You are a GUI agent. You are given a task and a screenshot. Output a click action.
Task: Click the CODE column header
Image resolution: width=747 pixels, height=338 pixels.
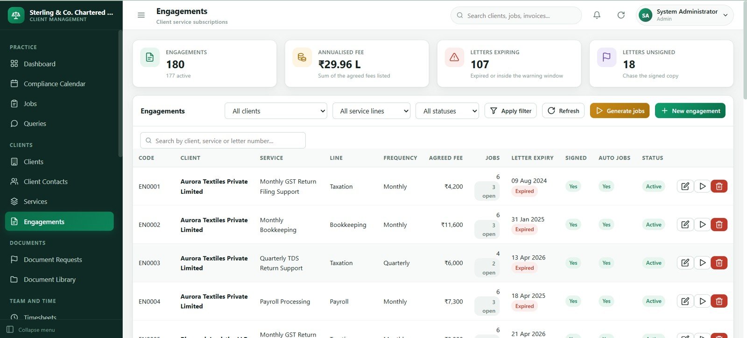[146, 158]
